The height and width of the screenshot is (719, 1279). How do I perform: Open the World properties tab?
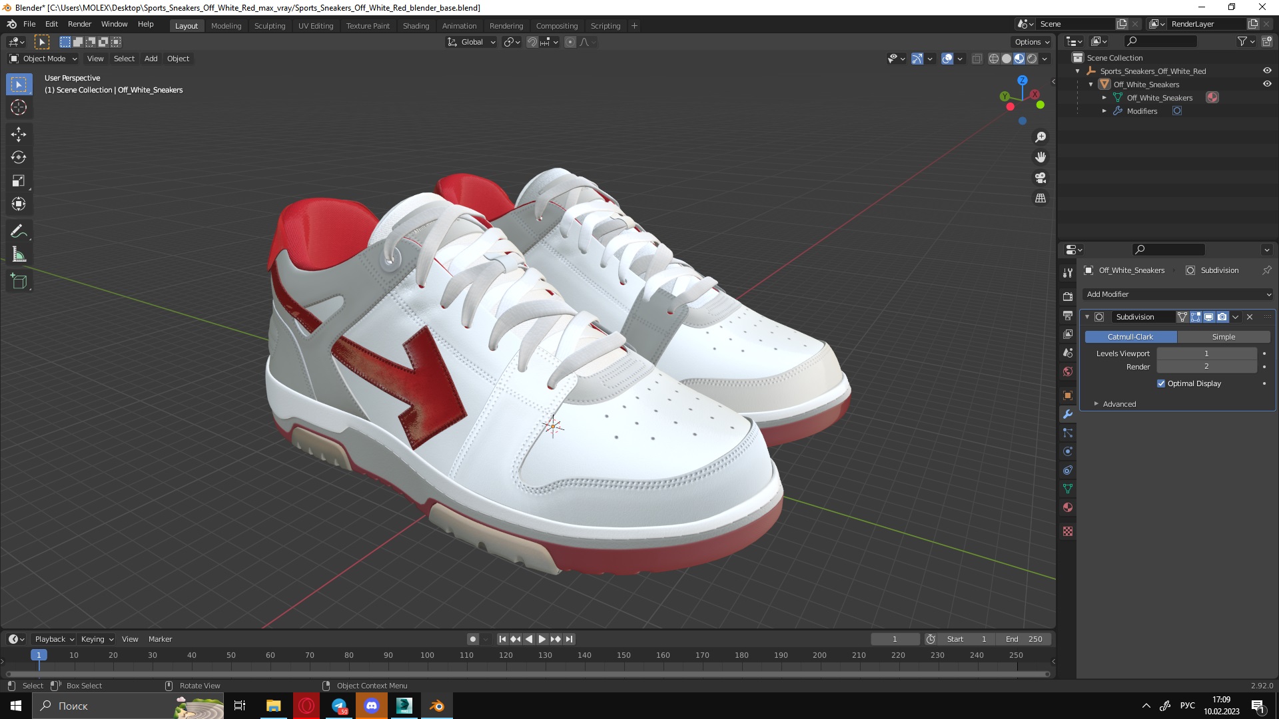click(x=1068, y=371)
